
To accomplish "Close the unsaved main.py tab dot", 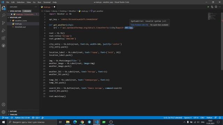I will pyautogui.click(x=54, y=7).
